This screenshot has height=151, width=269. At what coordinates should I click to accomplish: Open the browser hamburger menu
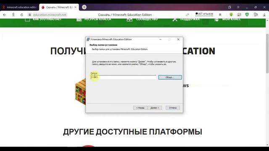(x=238, y=7)
